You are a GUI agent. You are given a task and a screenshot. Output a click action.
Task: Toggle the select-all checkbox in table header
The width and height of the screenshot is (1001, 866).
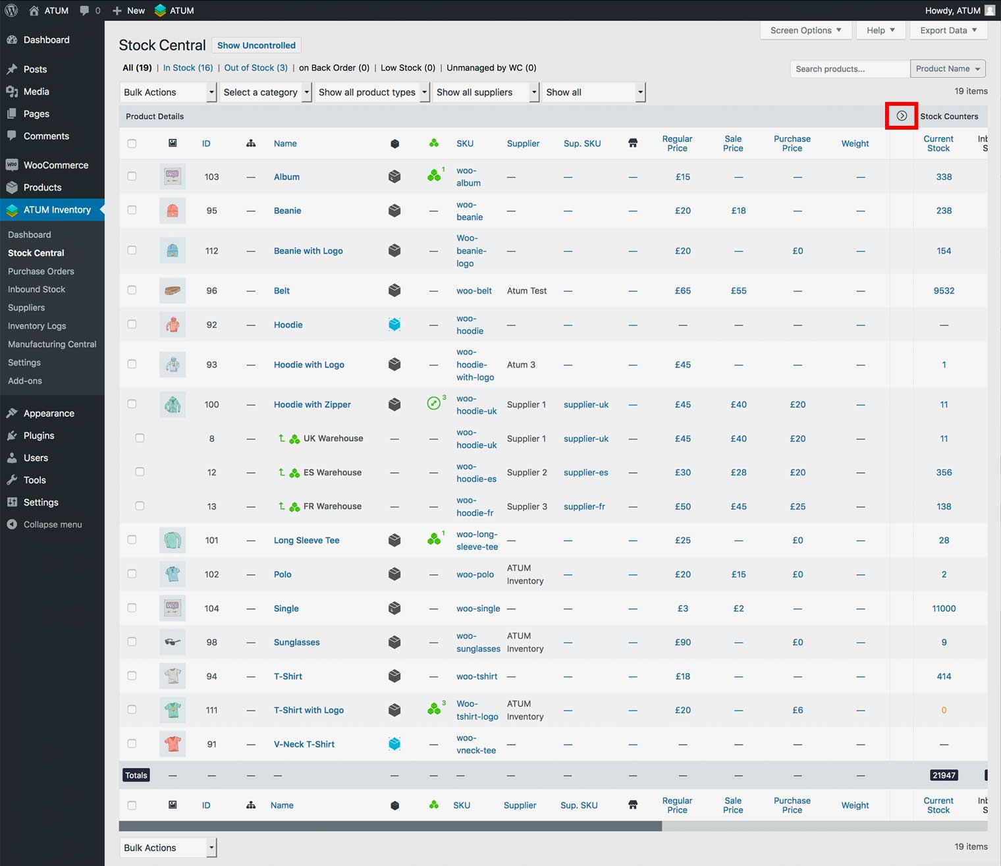132,144
